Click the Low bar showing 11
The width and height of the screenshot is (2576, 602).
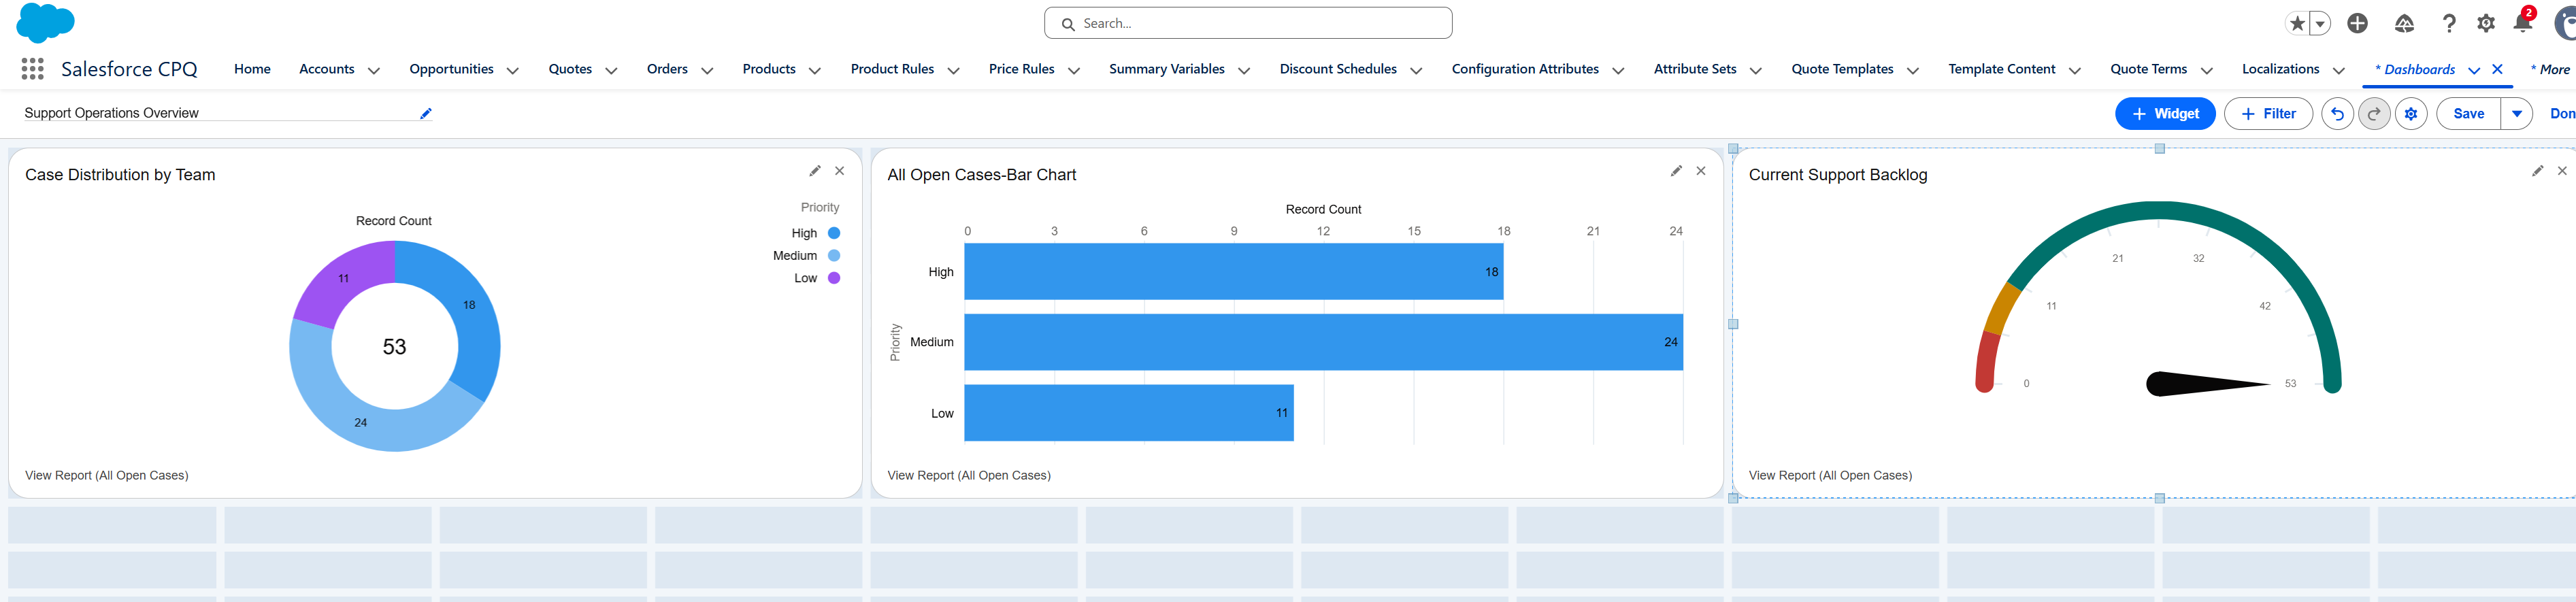tap(1128, 413)
